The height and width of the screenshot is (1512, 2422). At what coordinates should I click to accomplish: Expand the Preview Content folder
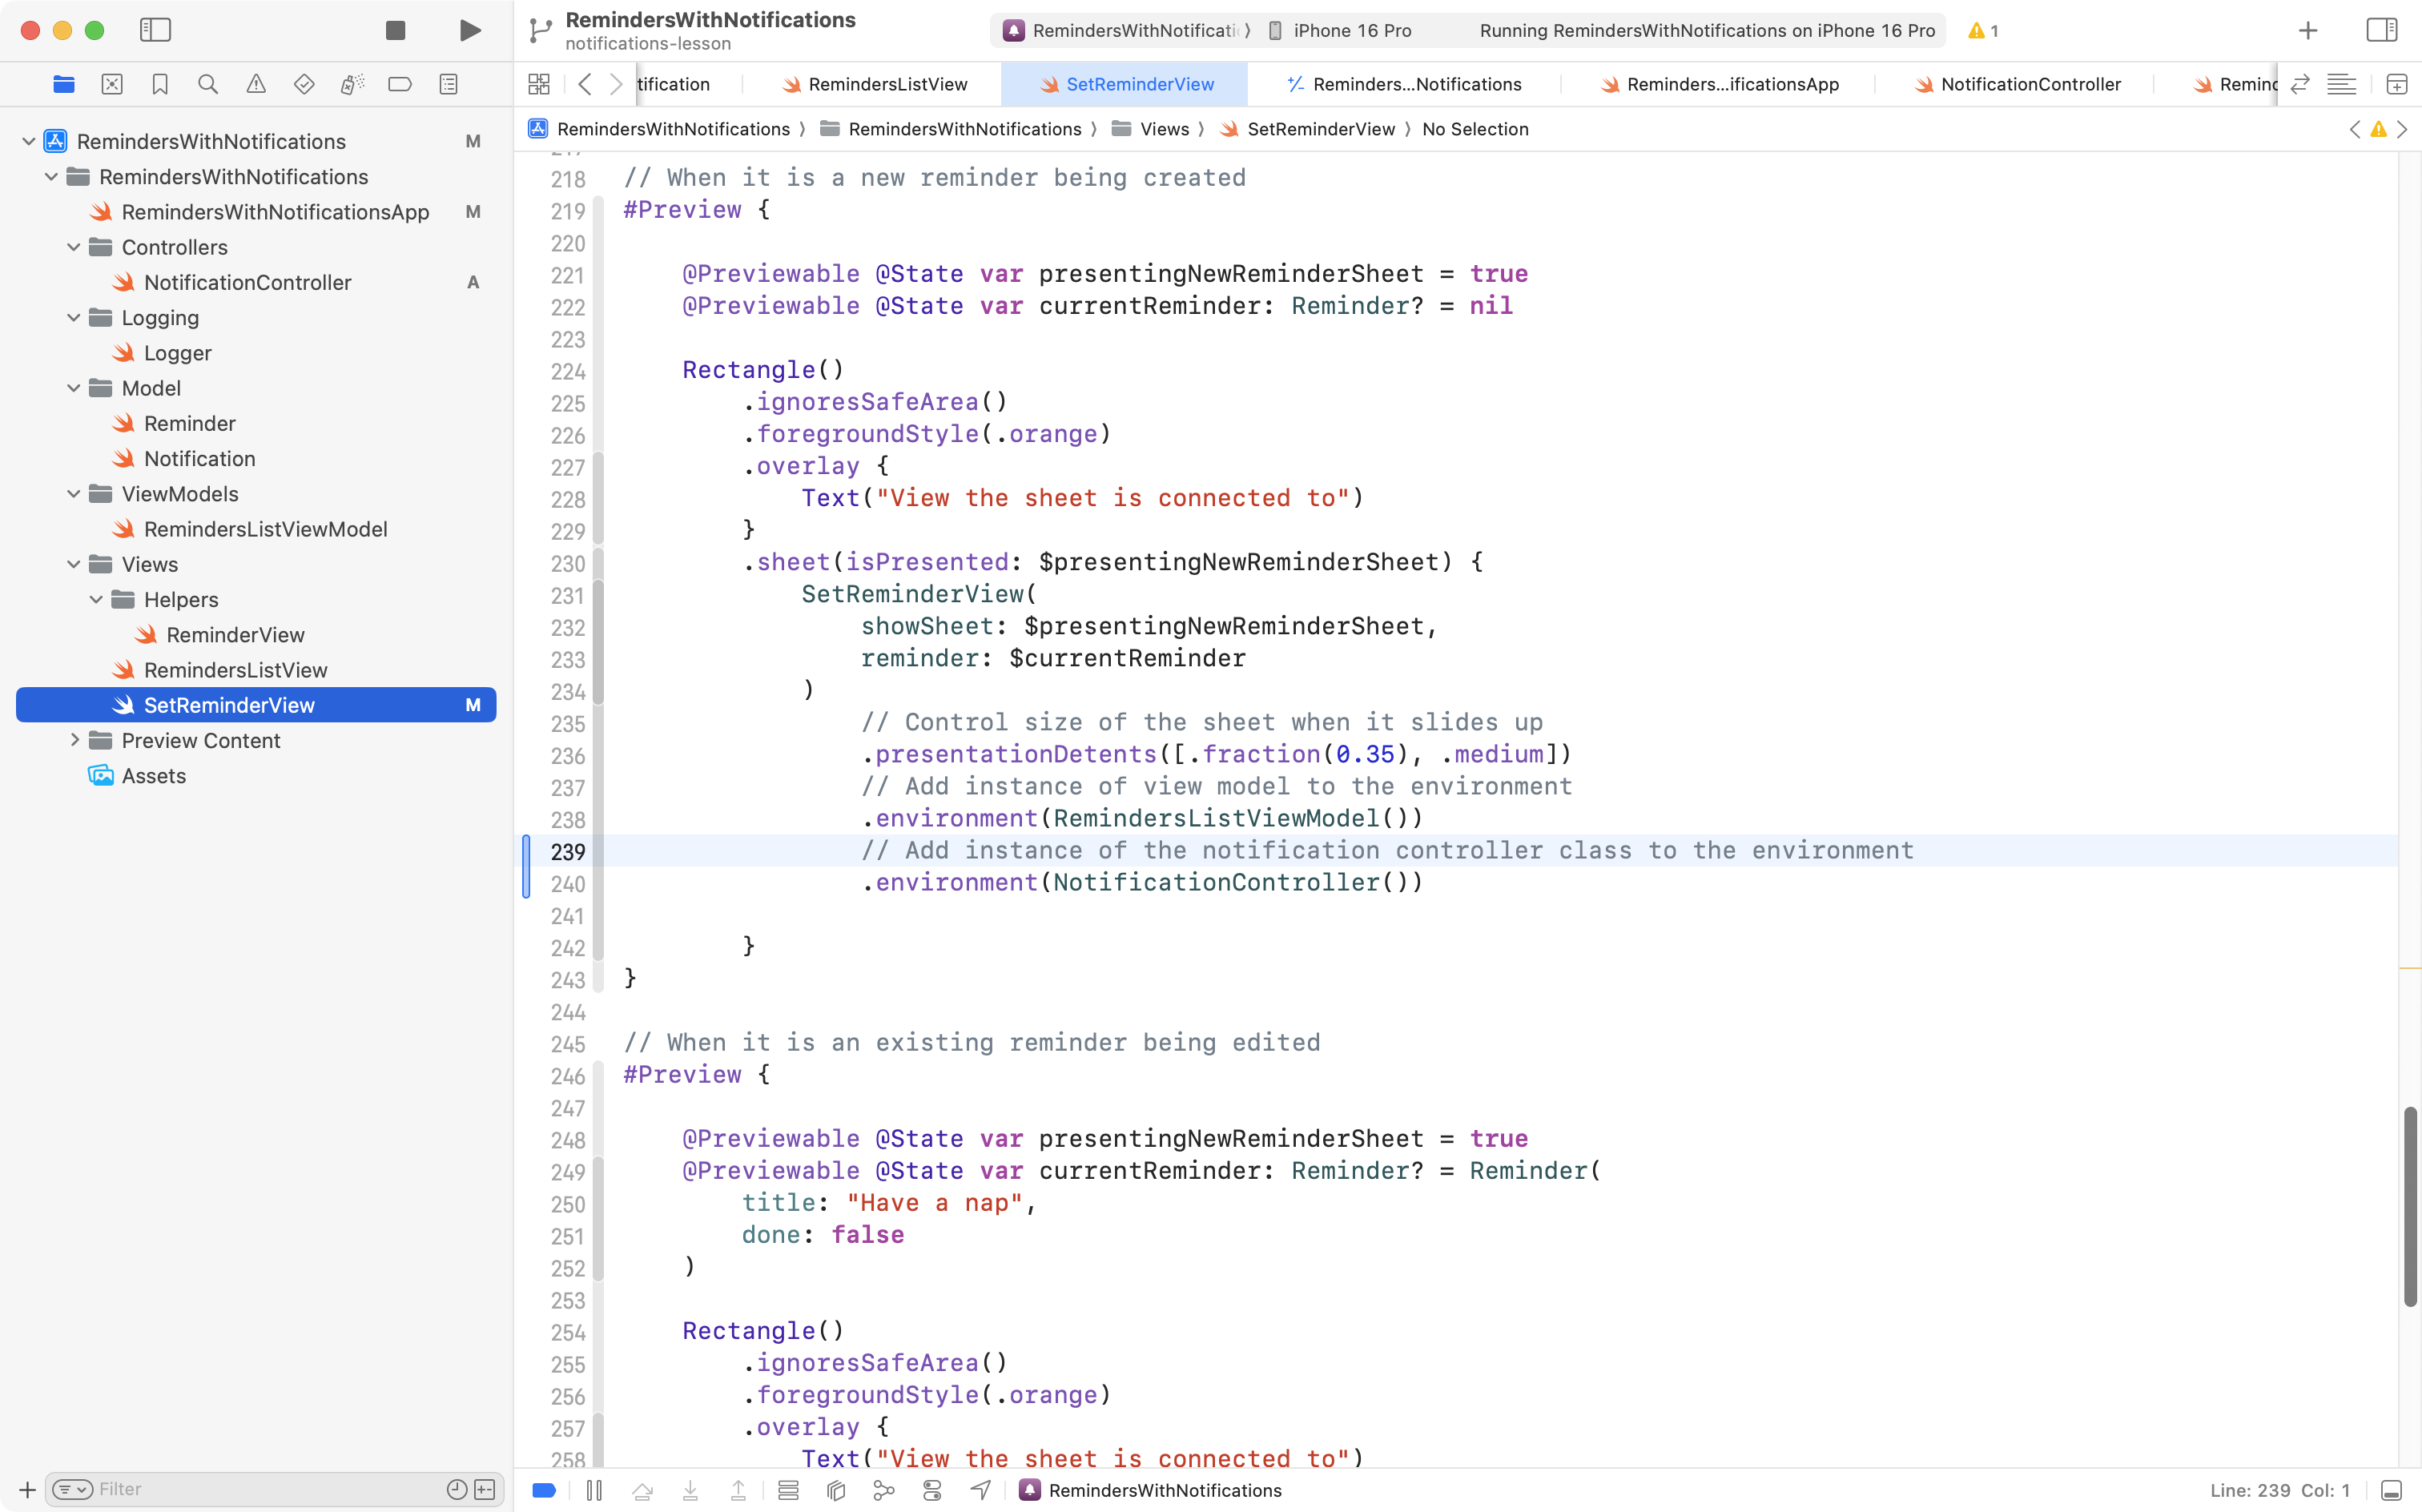pyautogui.click(x=73, y=740)
